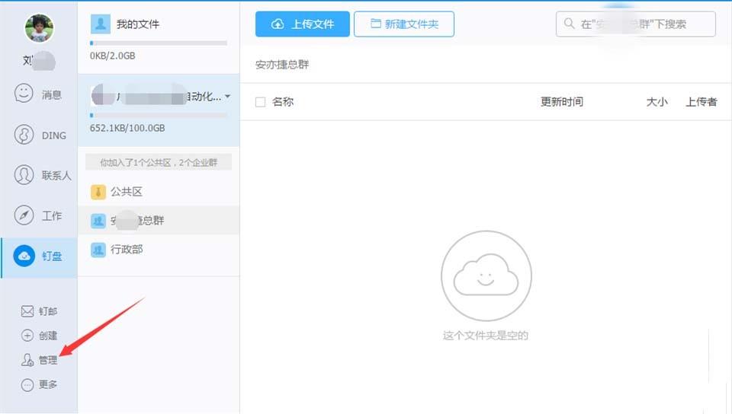The image size is (732, 414).
Task: Click the 你加入了1个公共区，2个企业群 notice
Action: [159, 163]
